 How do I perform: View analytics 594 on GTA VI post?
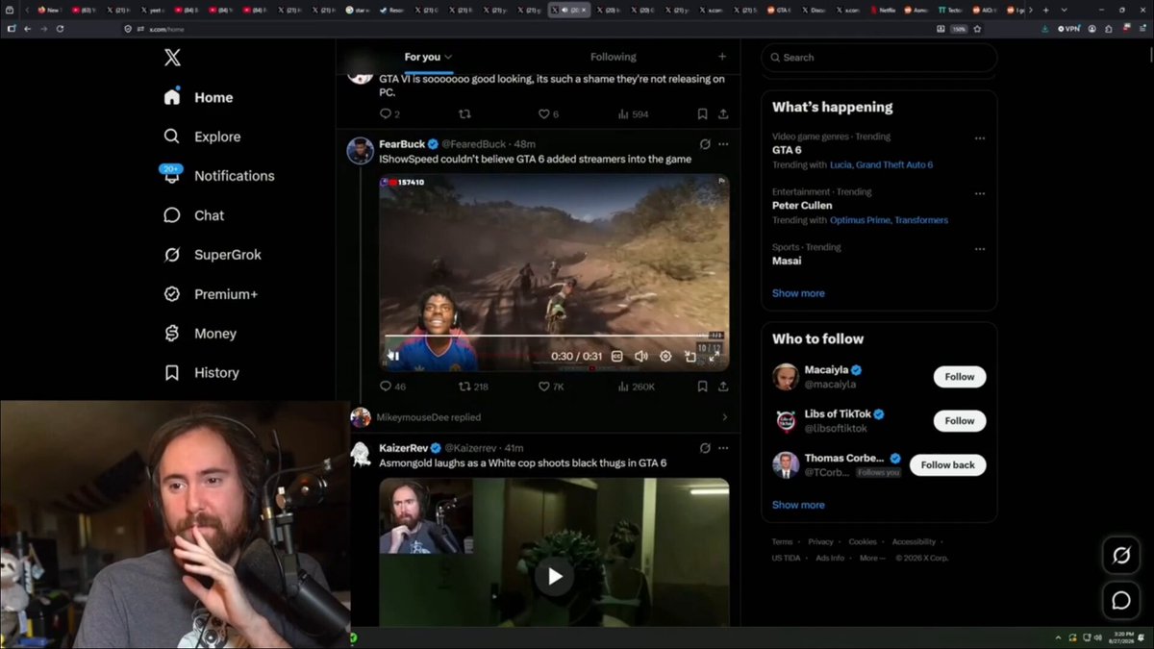point(633,113)
